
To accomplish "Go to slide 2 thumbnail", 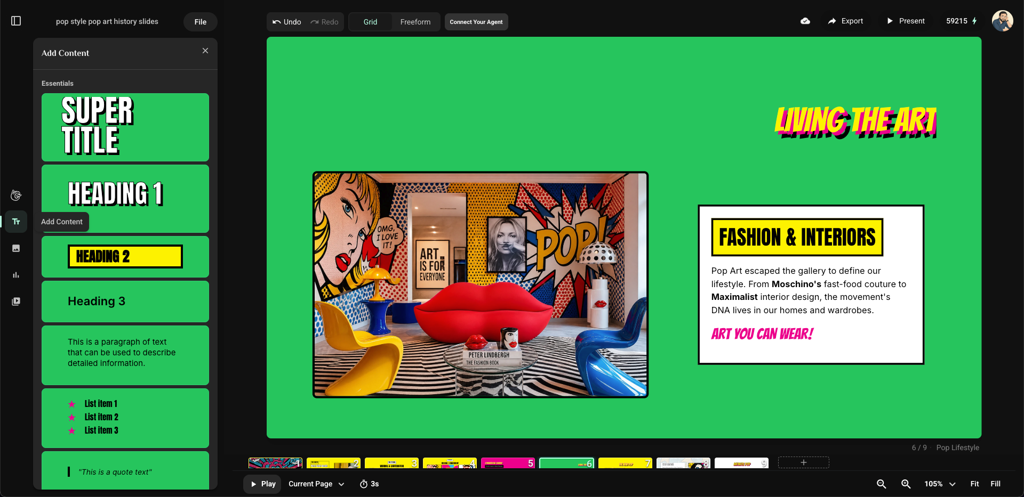I will tap(333, 463).
